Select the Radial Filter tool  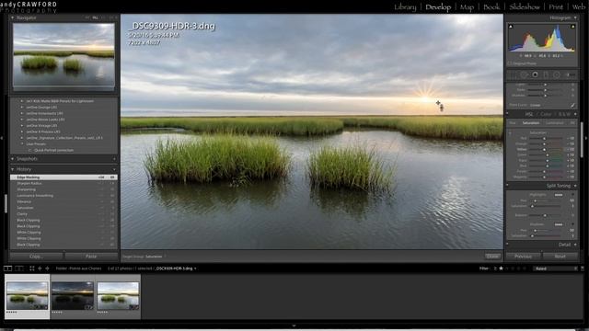[x=557, y=74]
